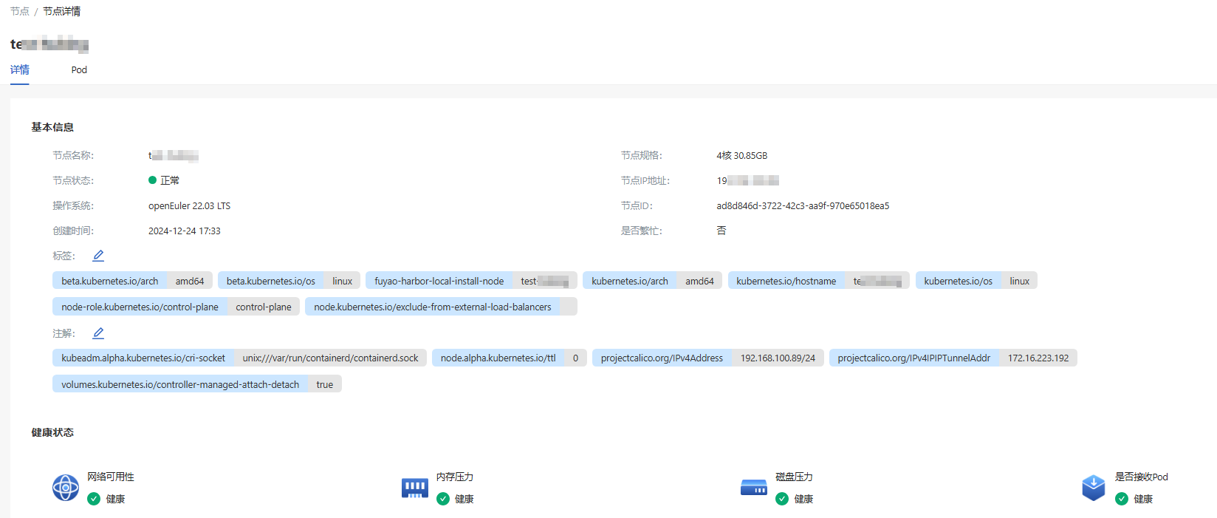Click the 节点详情 breadcrumb text
This screenshot has height=518, width=1217.
click(x=62, y=12)
